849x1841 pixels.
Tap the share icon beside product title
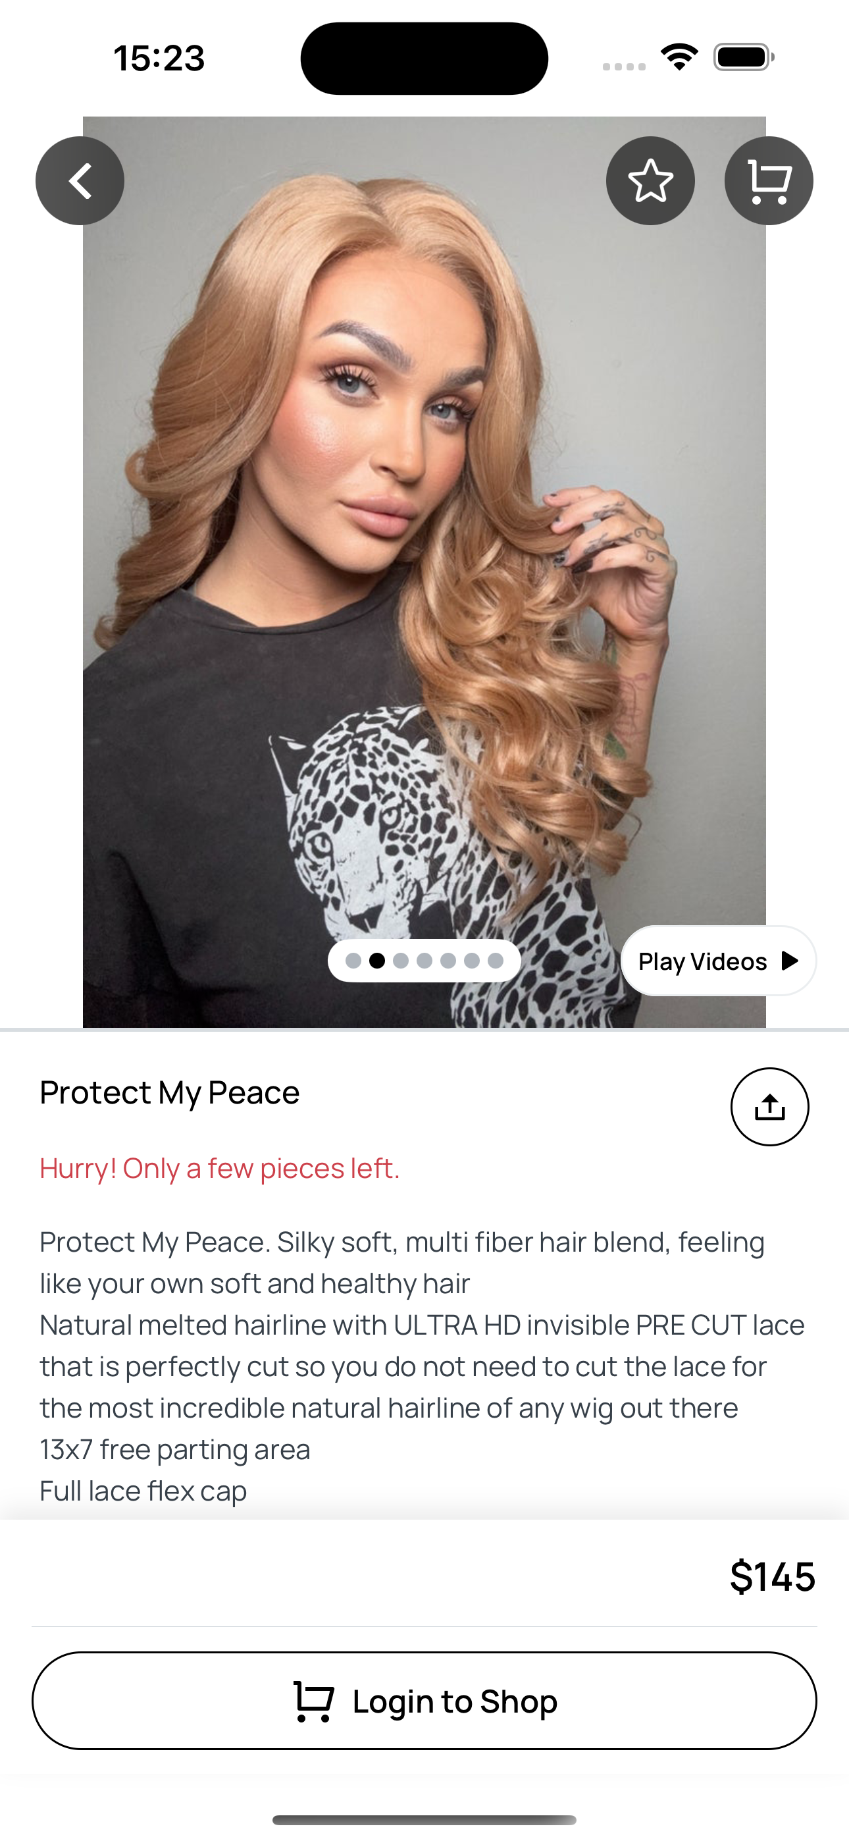click(x=769, y=1107)
